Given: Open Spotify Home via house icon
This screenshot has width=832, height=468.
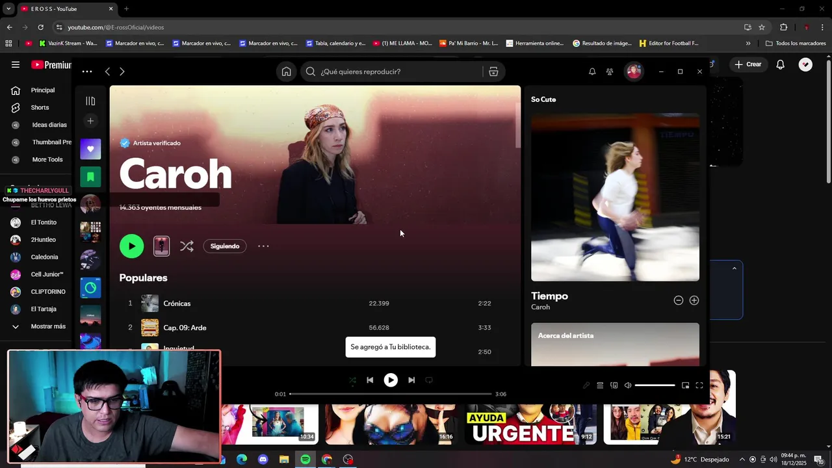Looking at the screenshot, I should click(x=286, y=71).
